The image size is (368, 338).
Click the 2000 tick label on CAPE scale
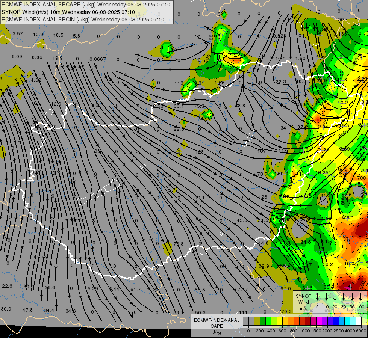(x=327, y=331)
